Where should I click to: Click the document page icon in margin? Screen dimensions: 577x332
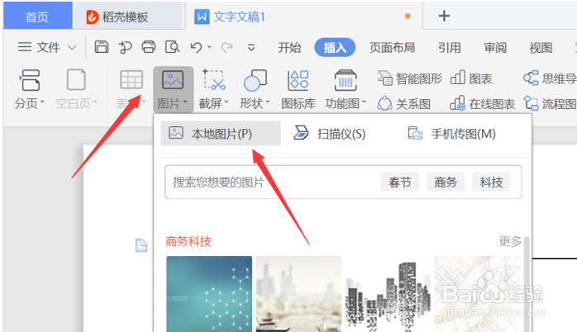click(x=141, y=244)
